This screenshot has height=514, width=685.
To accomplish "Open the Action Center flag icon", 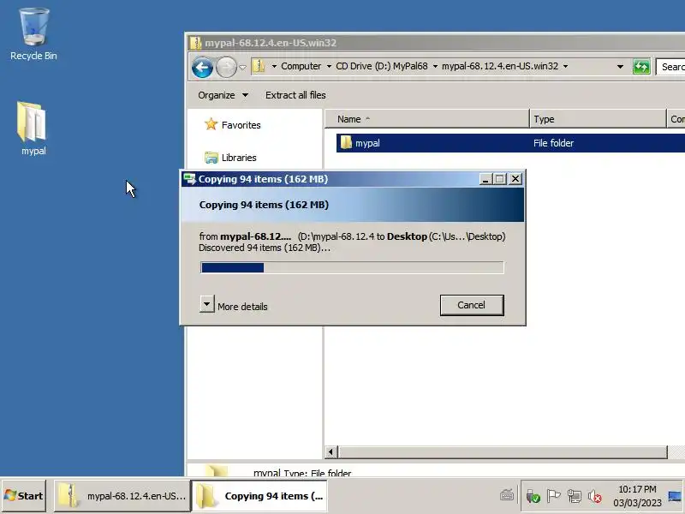I will (553, 496).
